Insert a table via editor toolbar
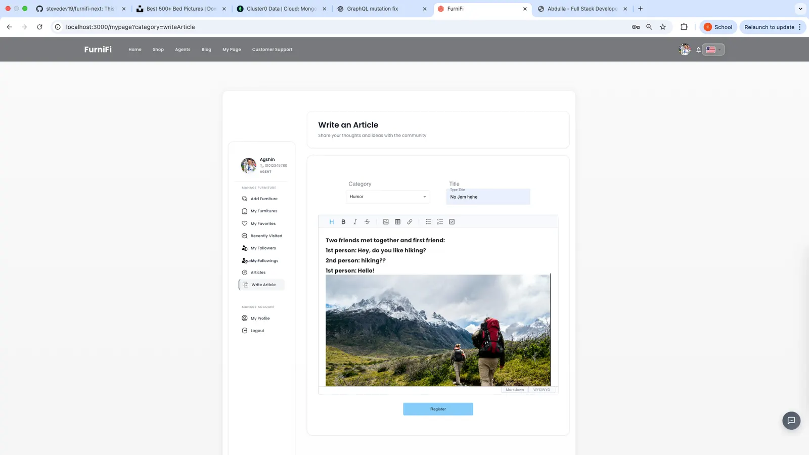The height and width of the screenshot is (455, 809). [x=398, y=222]
